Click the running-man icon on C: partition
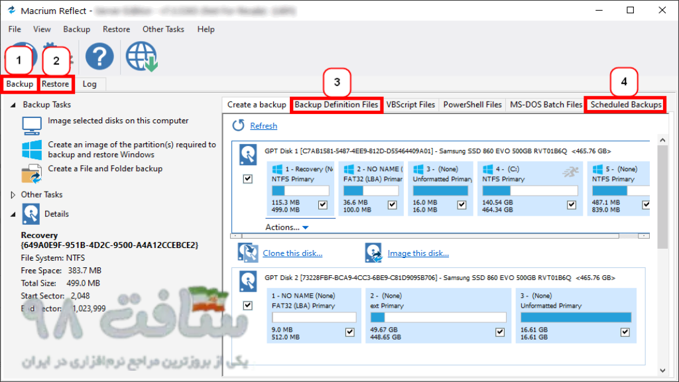679x382 pixels. click(570, 172)
